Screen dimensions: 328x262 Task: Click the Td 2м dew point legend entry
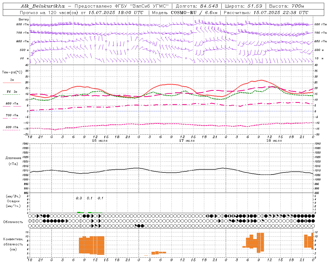coord(12,92)
